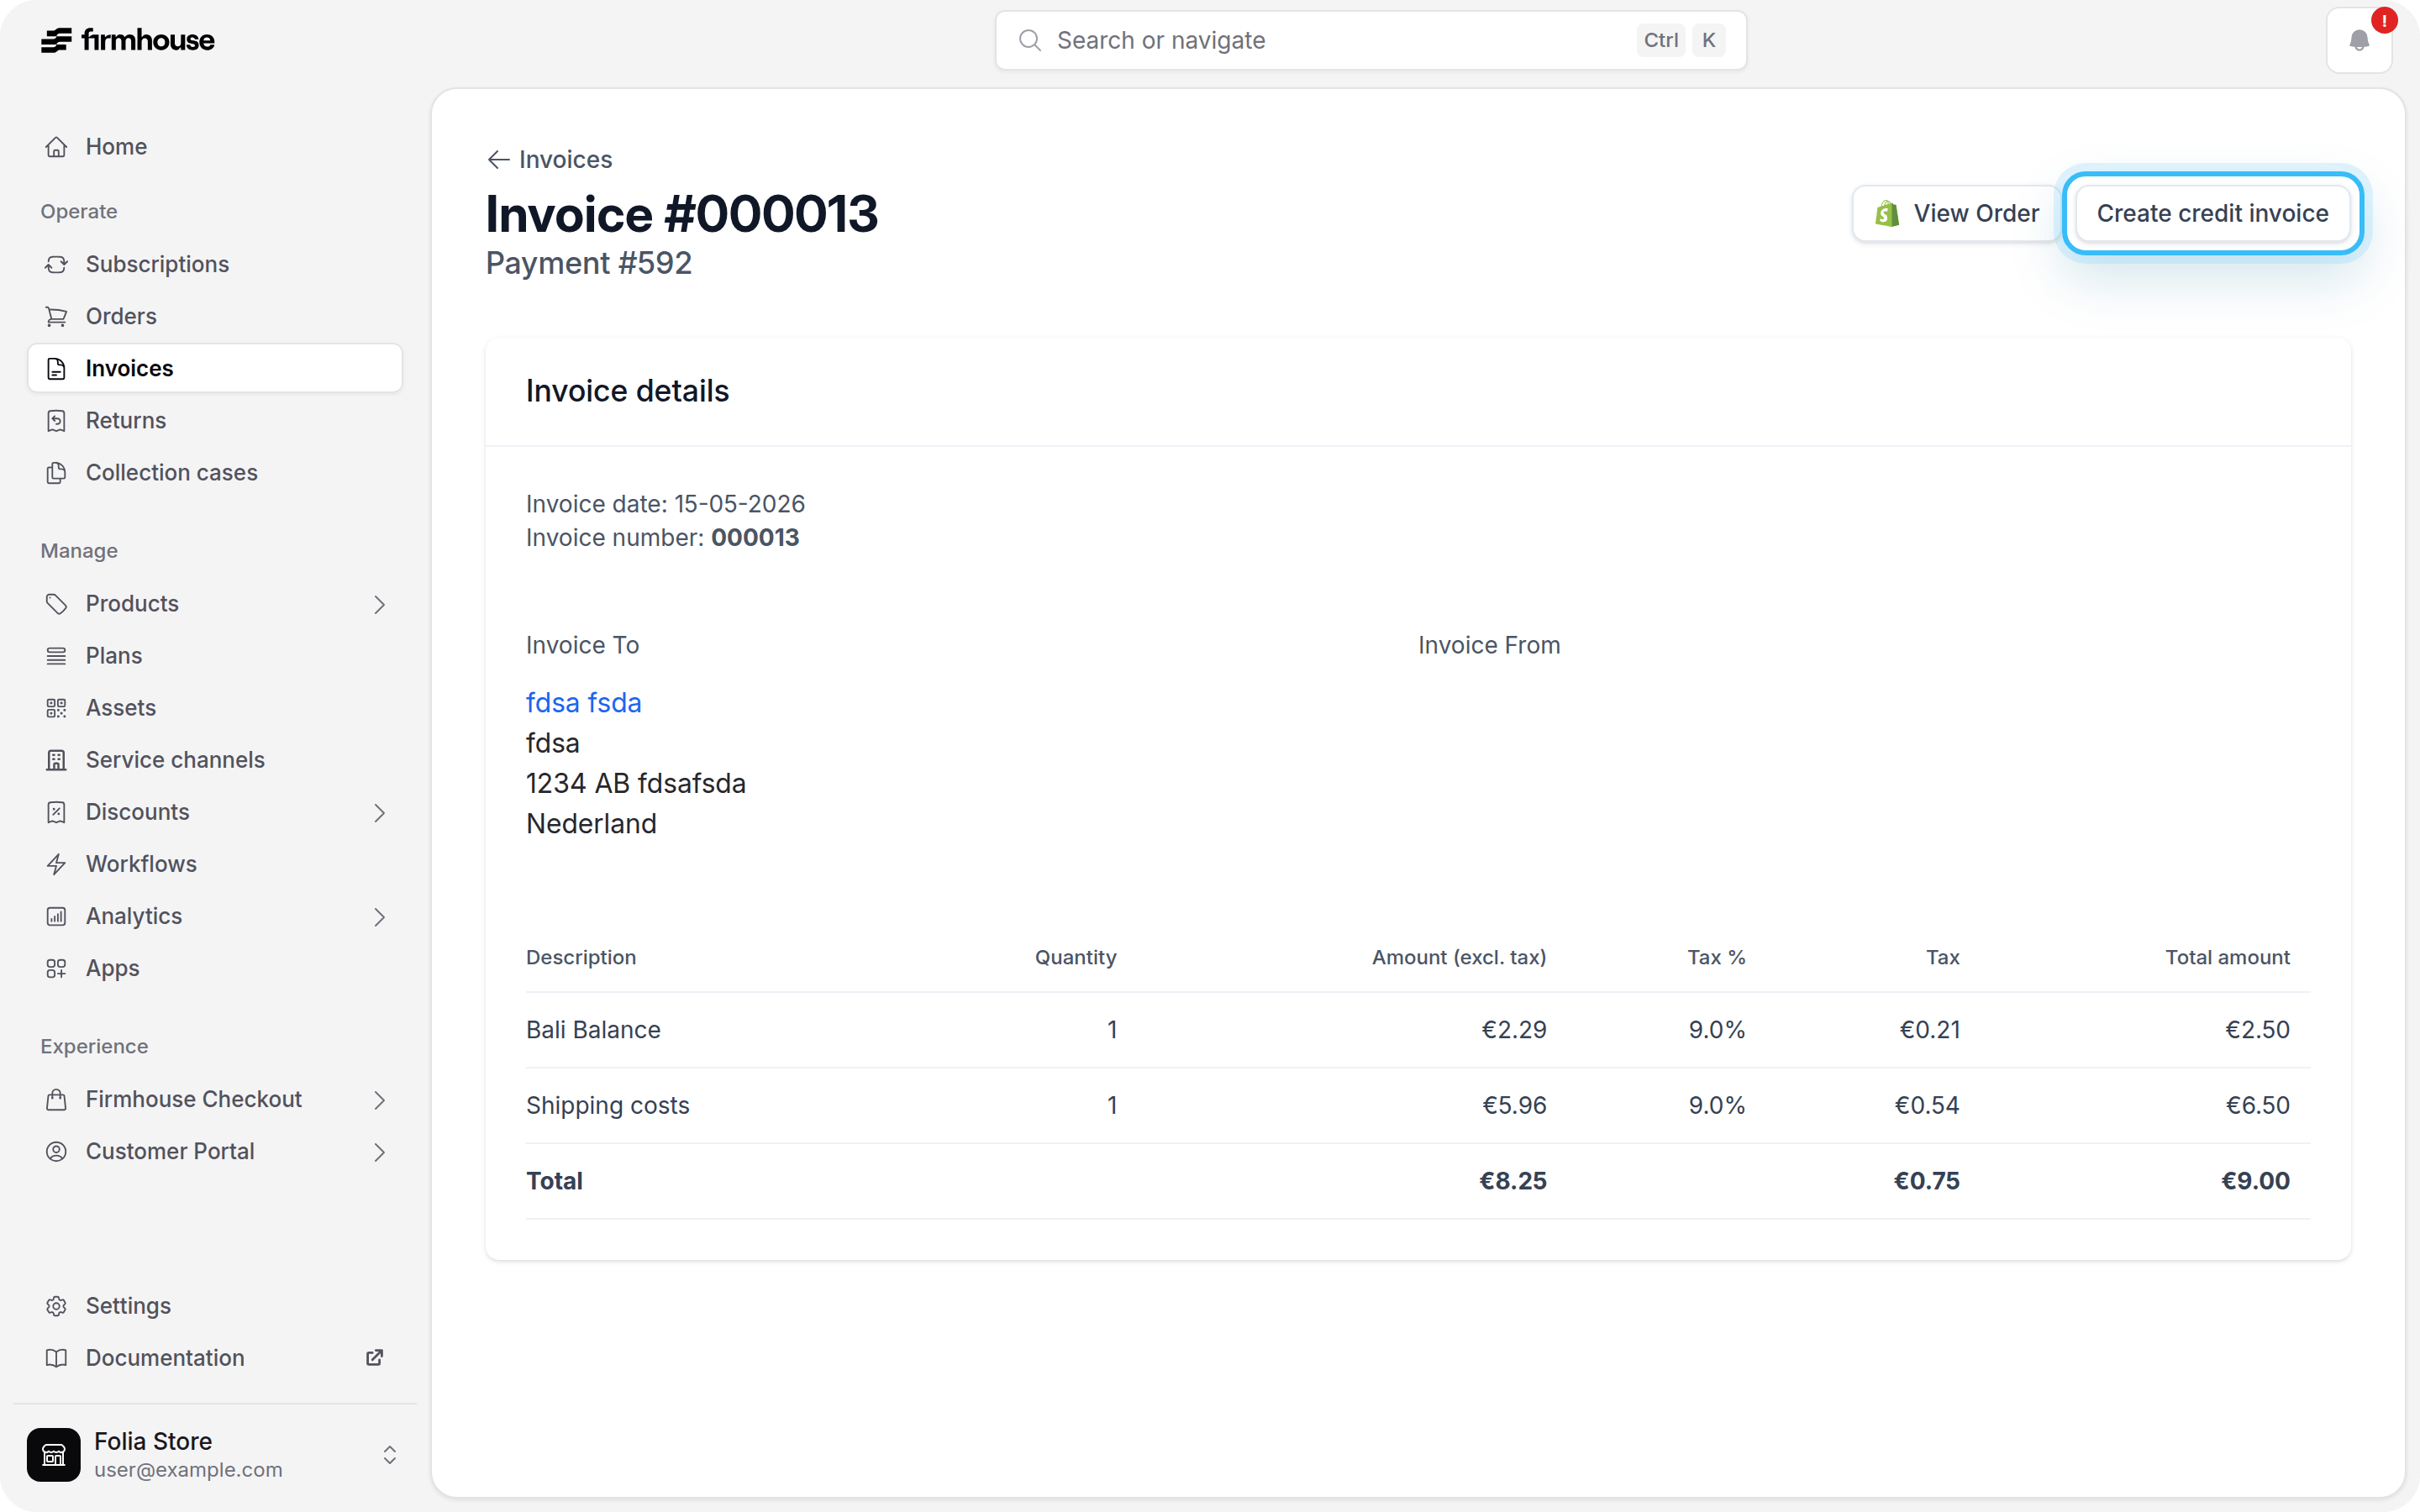The width and height of the screenshot is (2420, 1512).
Task: Open Subscriptions in sidebar
Action: [215, 264]
